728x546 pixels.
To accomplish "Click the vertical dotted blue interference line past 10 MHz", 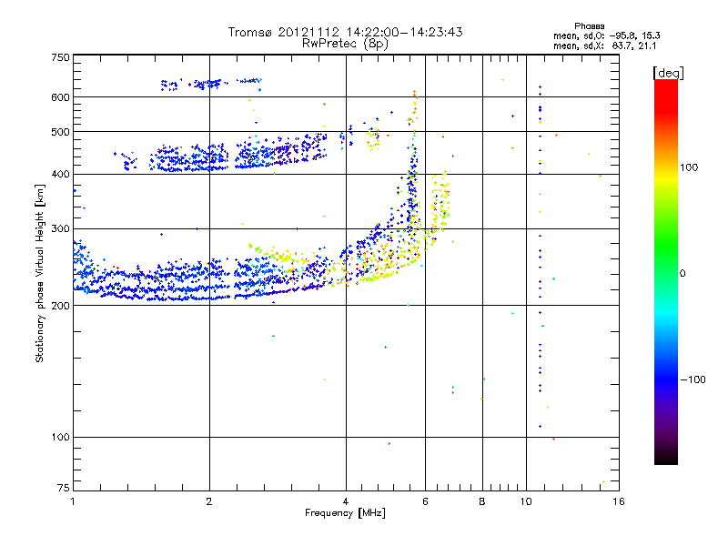I will (x=540, y=256).
